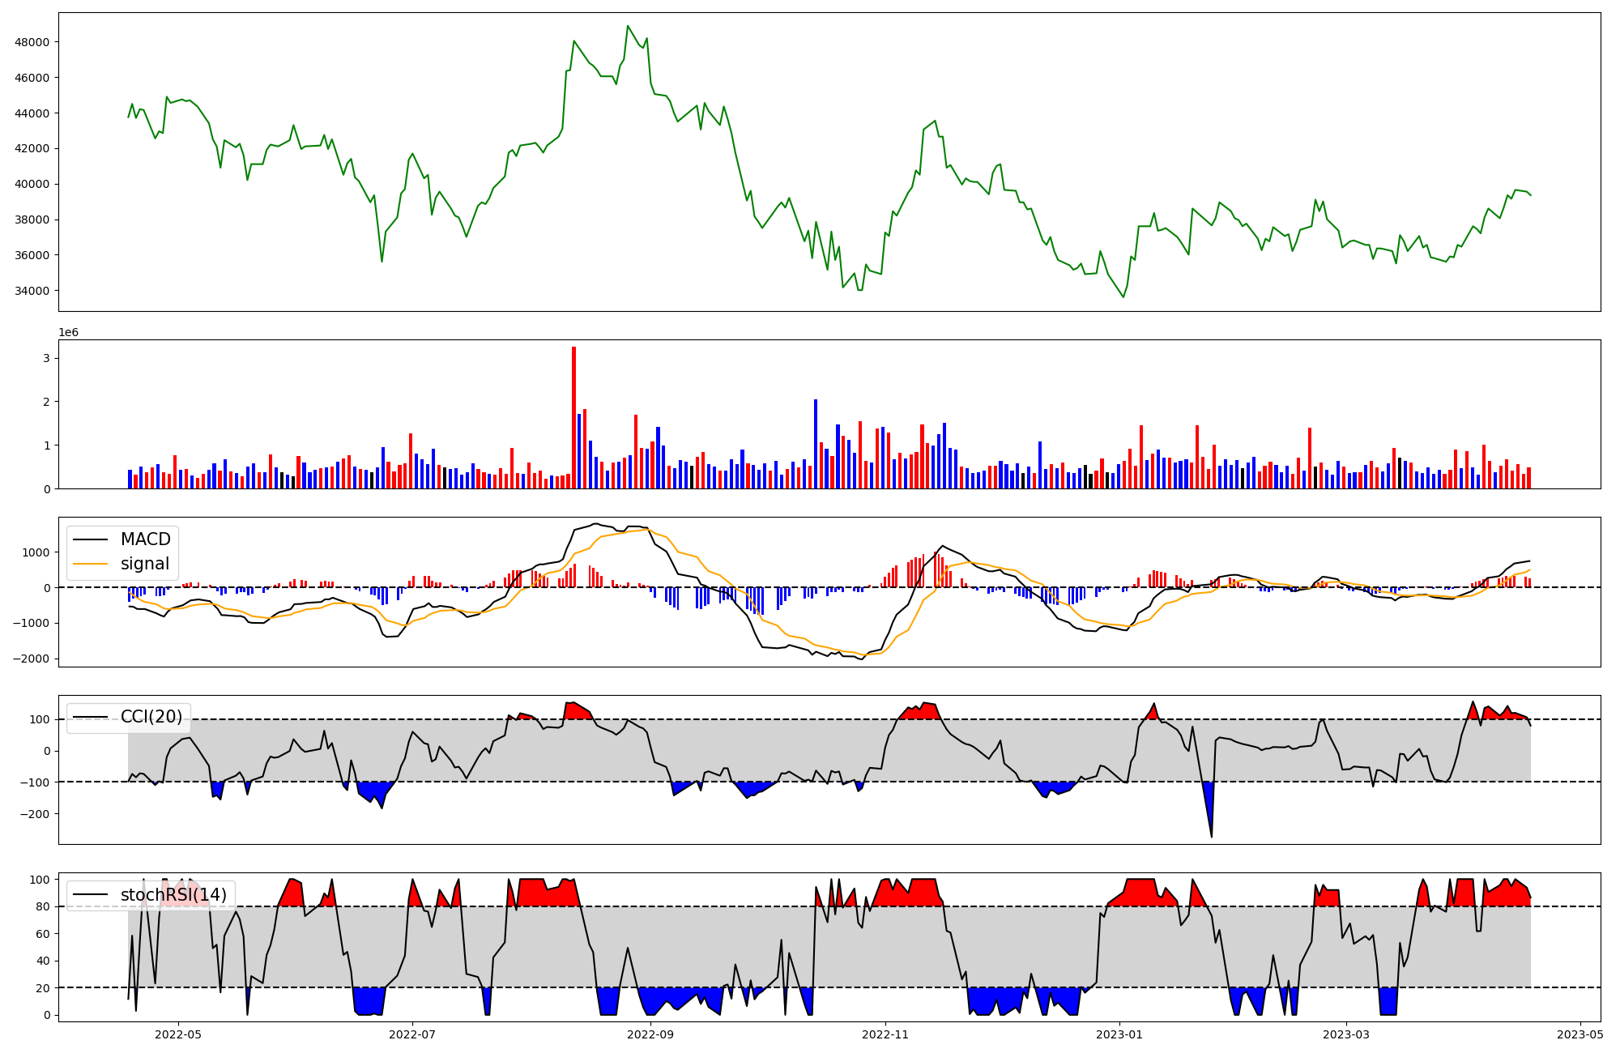
Task: Click the 2023-05 x-axis date label
Action: [1580, 1034]
